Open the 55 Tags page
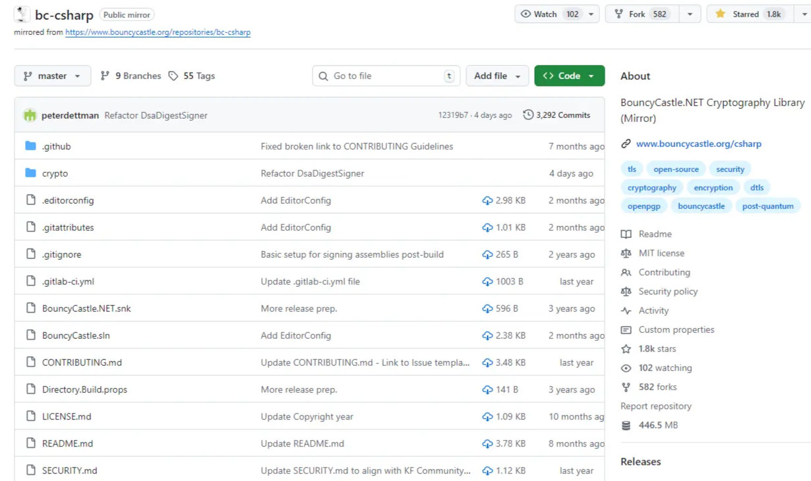The width and height of the screenshot is (811, 481). [x=192, y=76]
